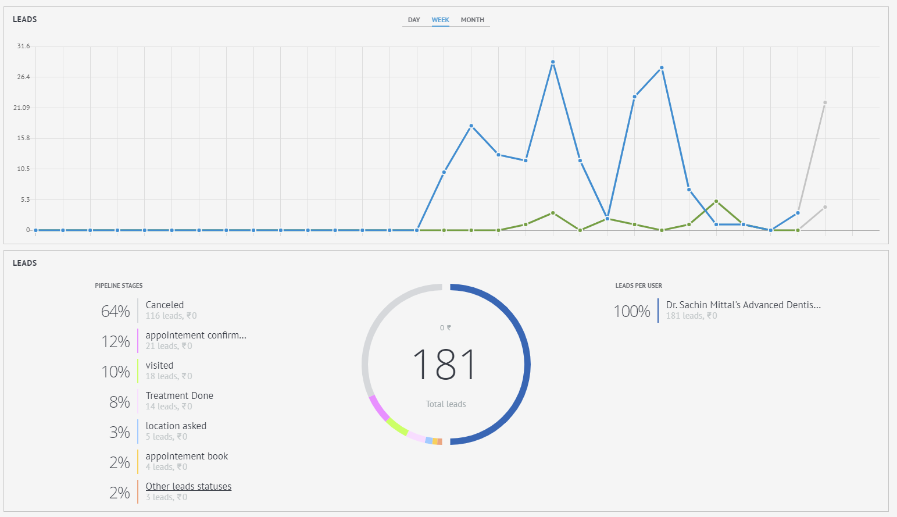The image size is (897, 517).
Task: Click the PIPELINE STAGES heading
Action: (x=119, y=286)
